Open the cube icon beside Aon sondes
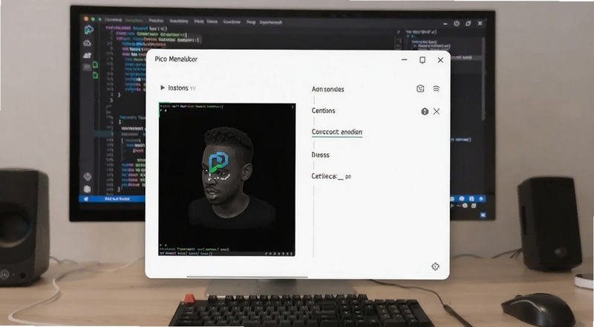This screenshot has height=327, width=594. pyautogui.click(x=420, y=88)
